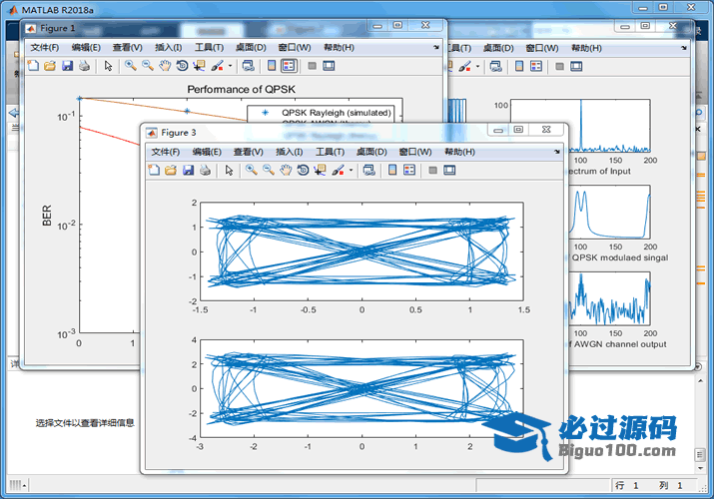Click Hide Plot Tools in Figure 1
The width and height of the screenshot is (714, 499).
[312, 66]
